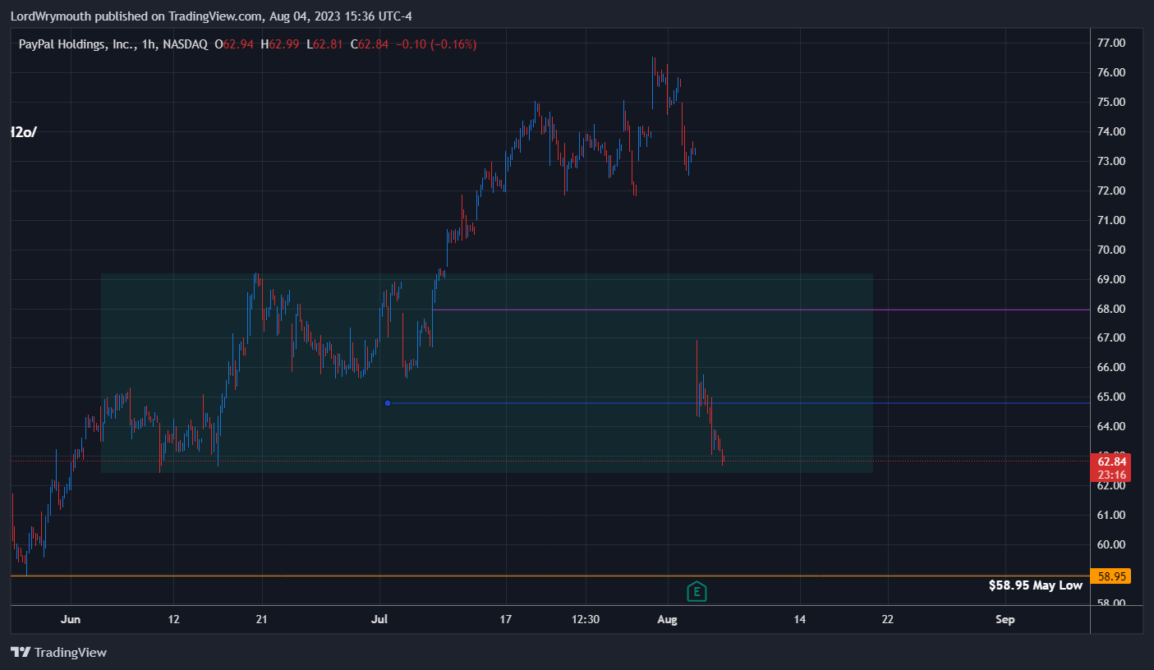1154x670 pixels.
Task: Click the high value H62.99
Action: point(280,44)
